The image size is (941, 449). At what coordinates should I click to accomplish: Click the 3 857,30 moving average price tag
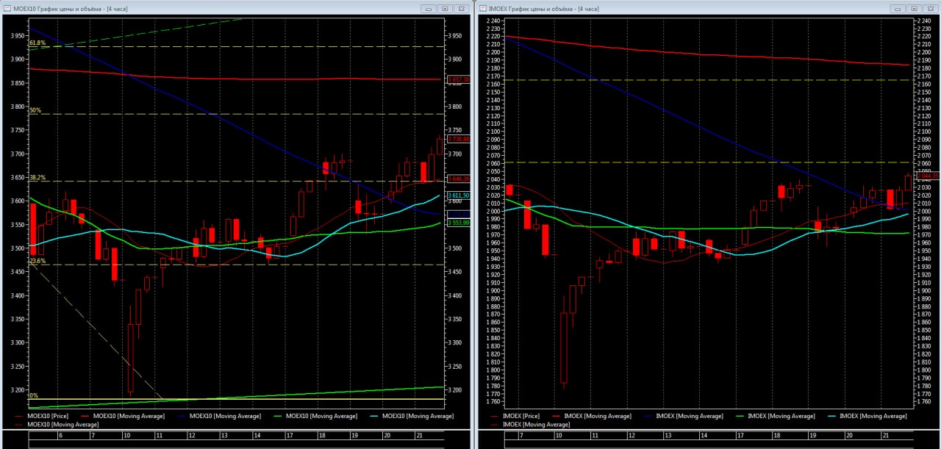pos(459,79)
